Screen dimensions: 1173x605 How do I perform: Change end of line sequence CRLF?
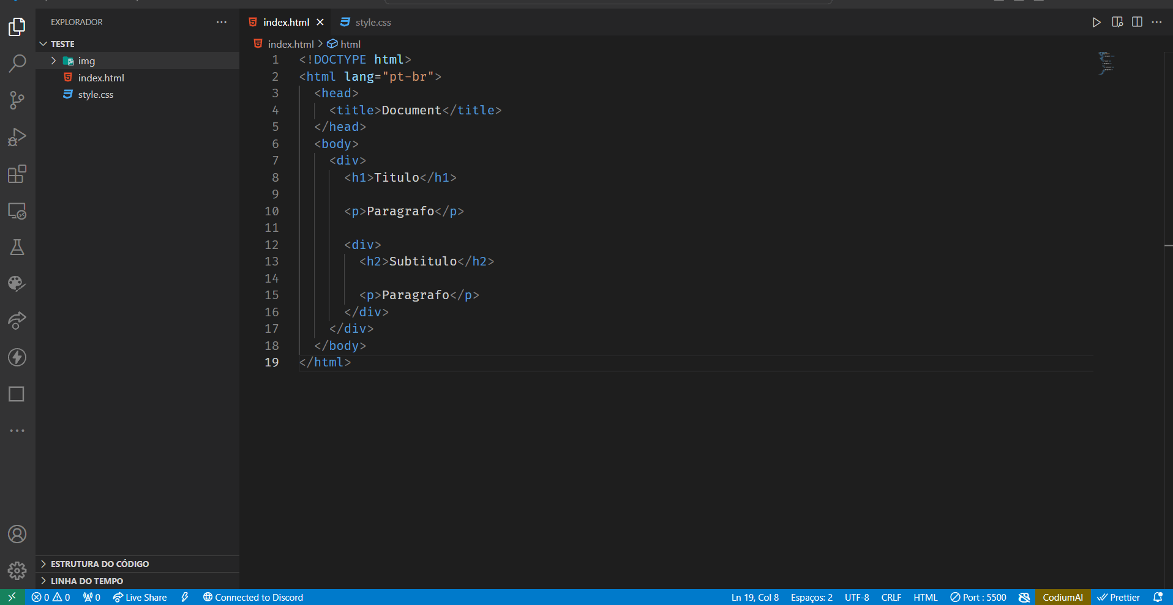coord(891,597)
